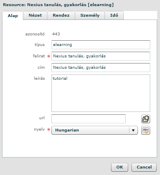Go to the Személy tab
The image size is (160, 175).
pos(90,15)
